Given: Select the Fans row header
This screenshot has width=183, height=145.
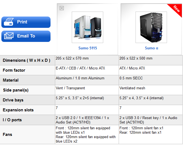Looking at the screenshot, I should pos(28,135).
